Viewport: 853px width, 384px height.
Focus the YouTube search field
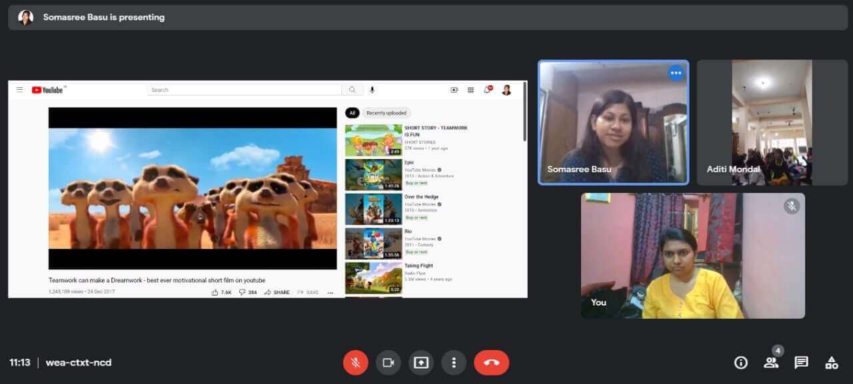pos(245,90)
